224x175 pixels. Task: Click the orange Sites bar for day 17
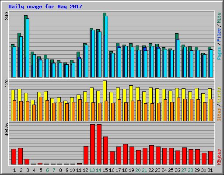(119, 110)
